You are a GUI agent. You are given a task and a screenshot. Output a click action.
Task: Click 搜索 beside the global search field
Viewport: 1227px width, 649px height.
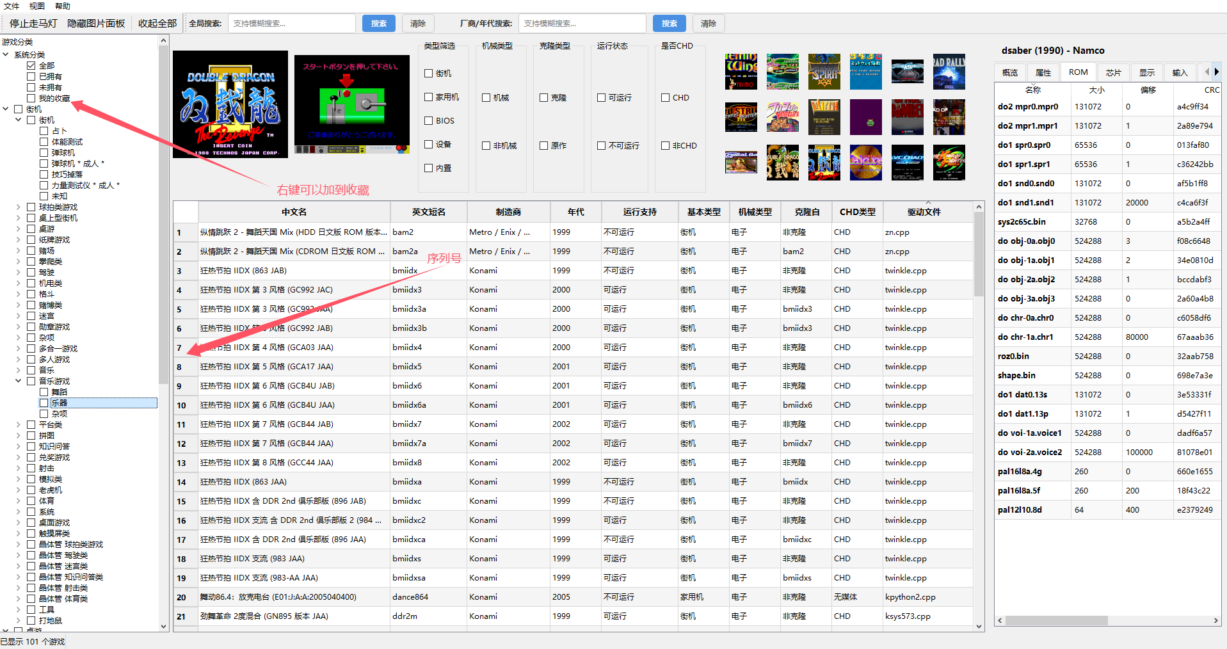(379, 24)
